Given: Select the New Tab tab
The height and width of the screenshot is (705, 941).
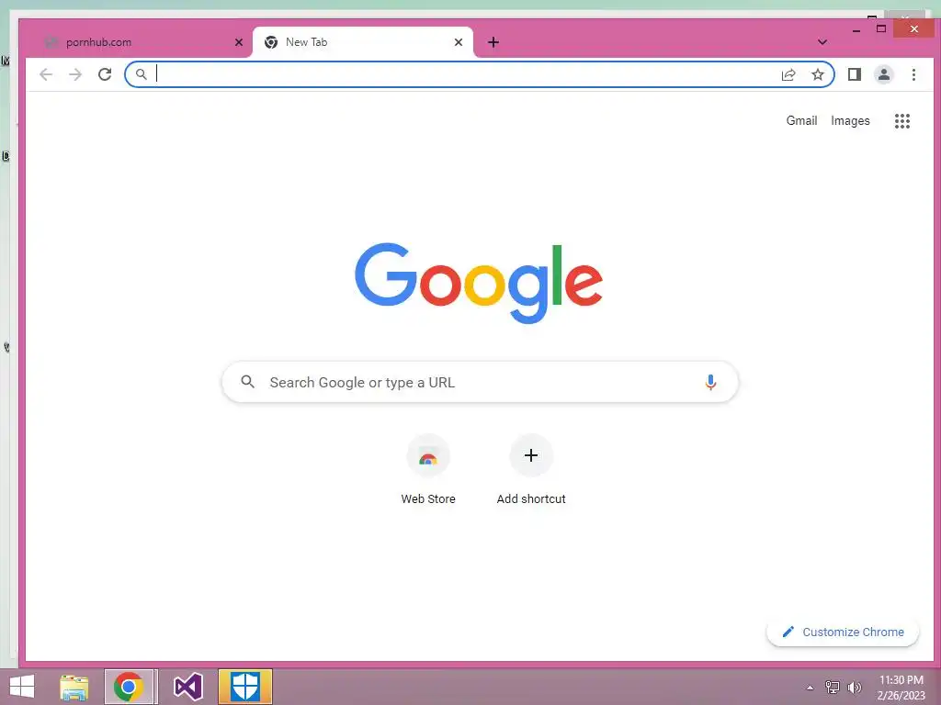Looking at the screenshot, I should [x=362, y=42].
